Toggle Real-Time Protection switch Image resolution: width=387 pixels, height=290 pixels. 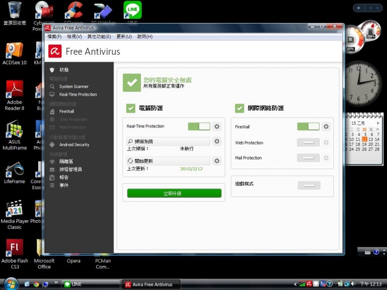click(199, 127)
